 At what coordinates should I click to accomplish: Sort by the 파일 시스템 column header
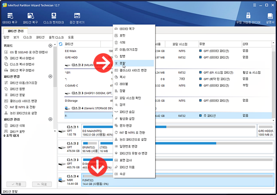pos(182,44)
